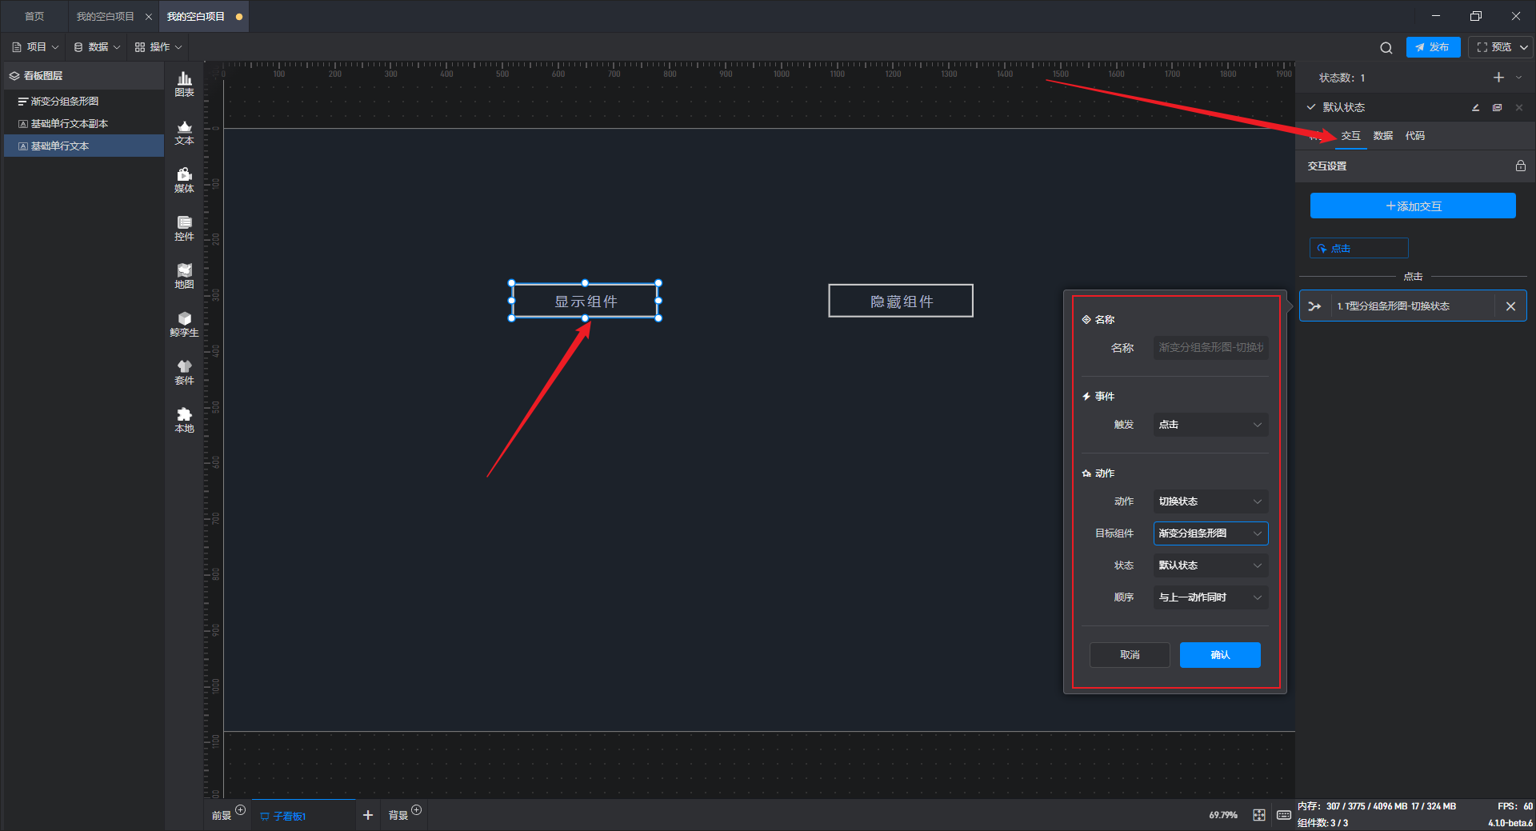Rename 默认状态 with the edit pencil icon
Image resolution: width=1536 pixels, height=831 pixels.
pyautogui.click(x=1475, y=107)
